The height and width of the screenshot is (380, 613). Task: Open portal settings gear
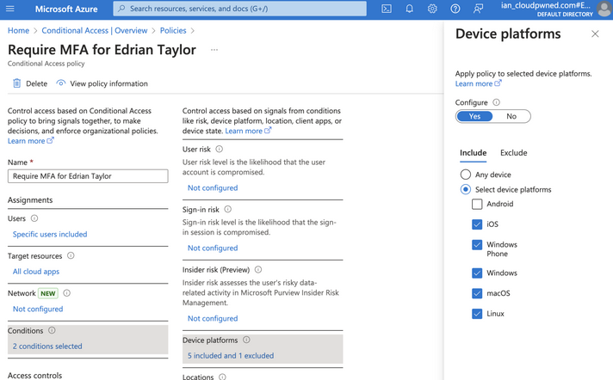tap(432, 9)
